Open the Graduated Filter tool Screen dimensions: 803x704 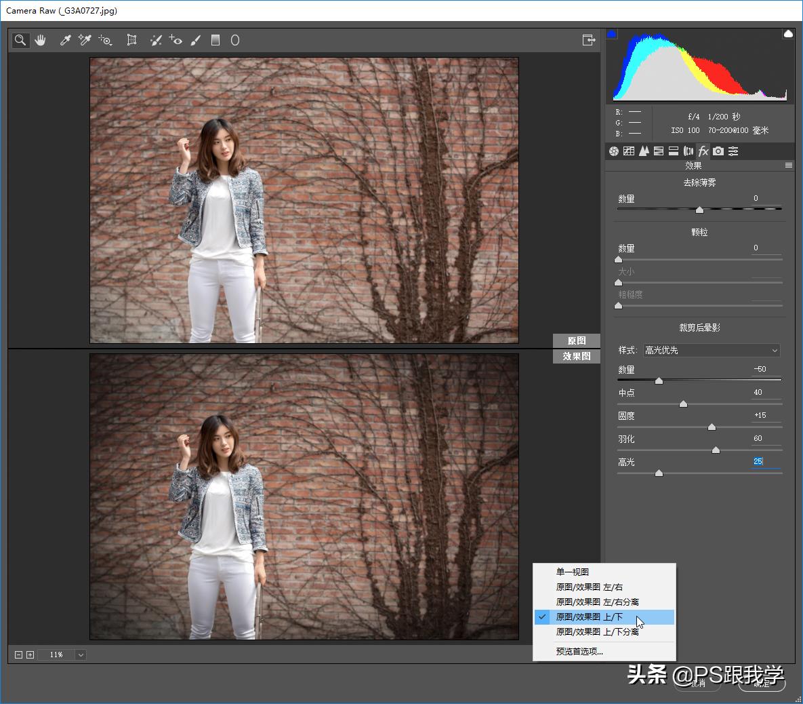(215, 40)
